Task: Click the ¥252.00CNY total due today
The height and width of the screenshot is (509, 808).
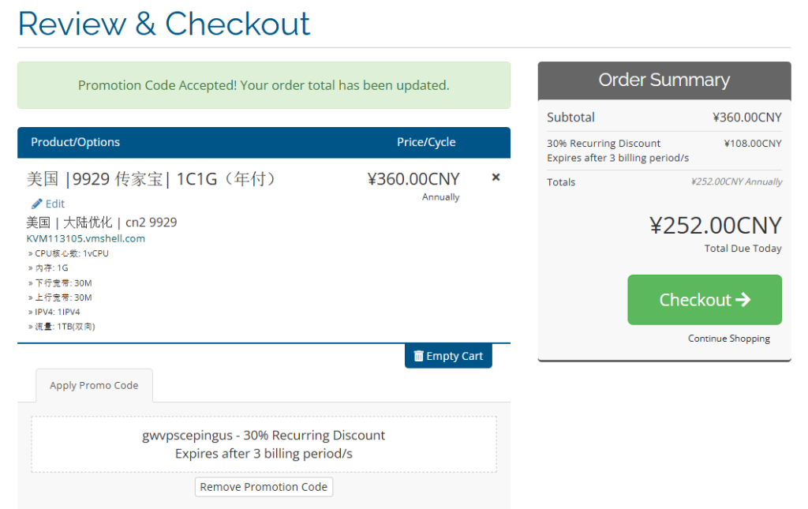Action: click(716, 226)
